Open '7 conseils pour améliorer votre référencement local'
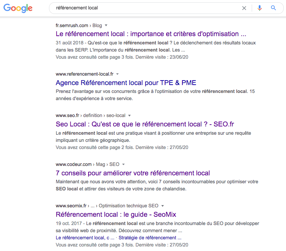 [133, 173]
